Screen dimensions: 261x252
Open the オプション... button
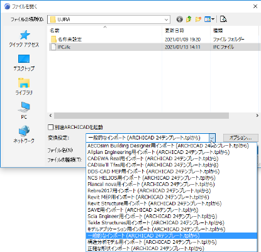click(241, 138)
